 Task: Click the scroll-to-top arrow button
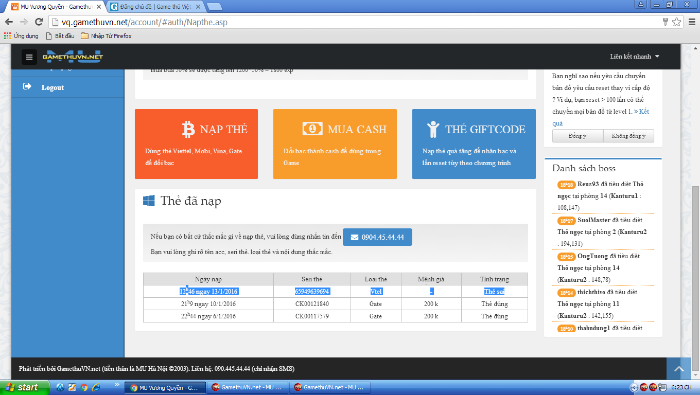(679, 369)
